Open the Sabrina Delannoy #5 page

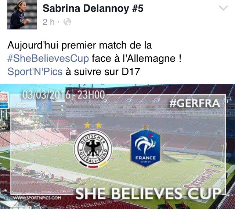pyautogui.click(x=93, y=8)
